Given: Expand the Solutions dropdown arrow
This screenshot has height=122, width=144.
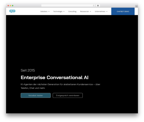Looking at the screenshot, I should point(49,12).
